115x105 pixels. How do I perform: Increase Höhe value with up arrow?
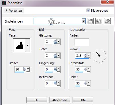pos(85,82)
